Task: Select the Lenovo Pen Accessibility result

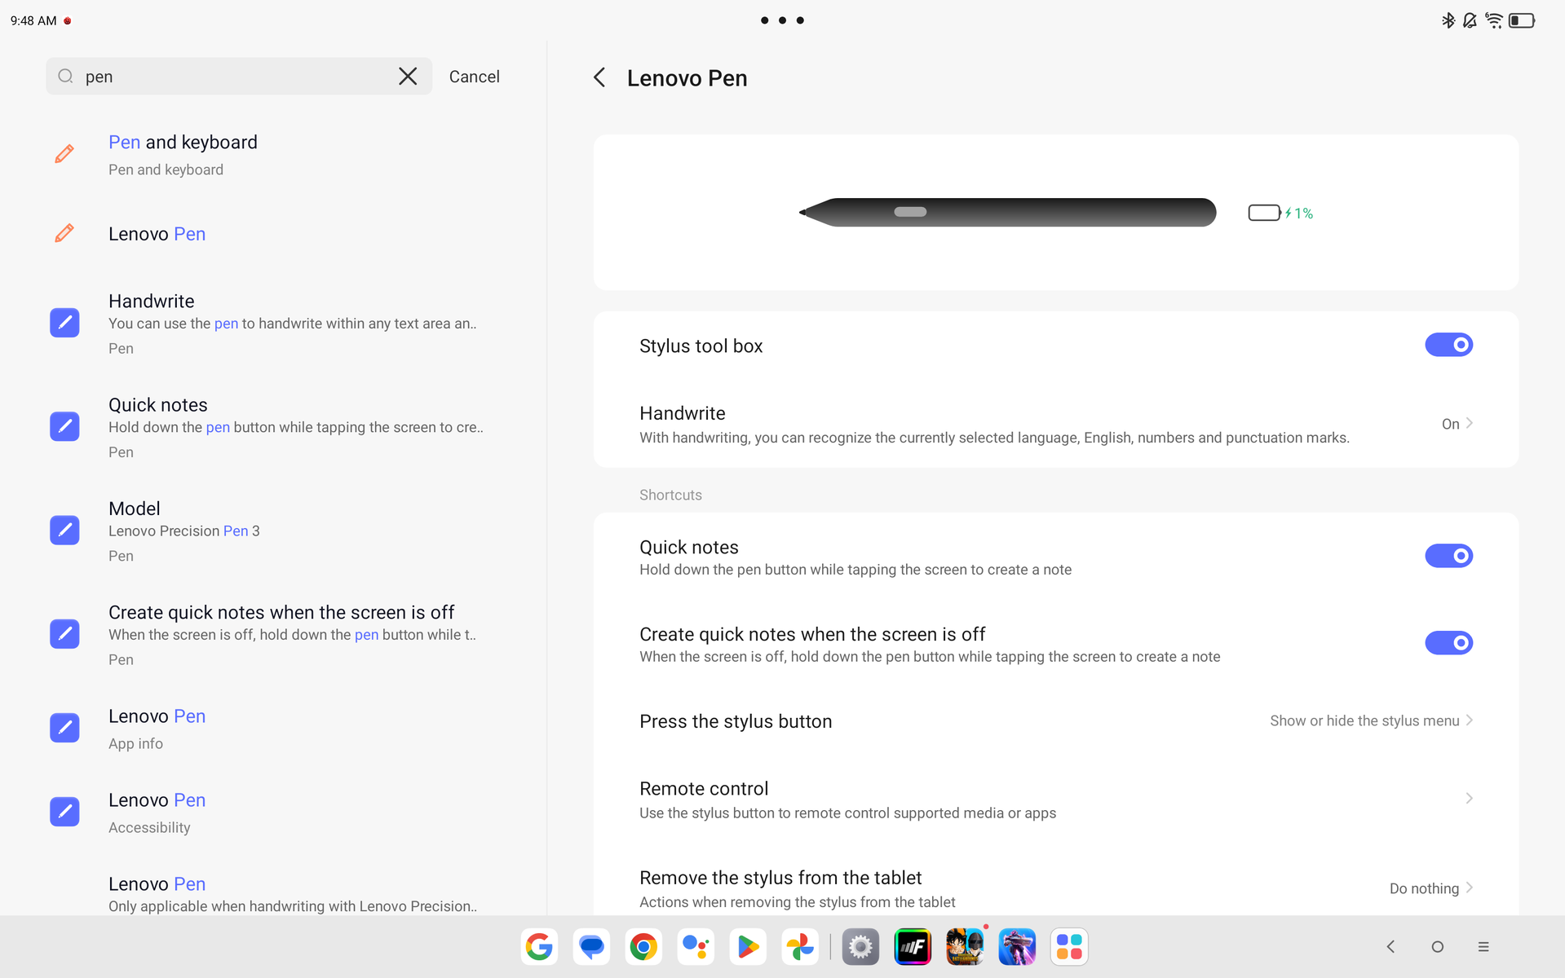Action: pyautogui.click(x=273, y=813)
